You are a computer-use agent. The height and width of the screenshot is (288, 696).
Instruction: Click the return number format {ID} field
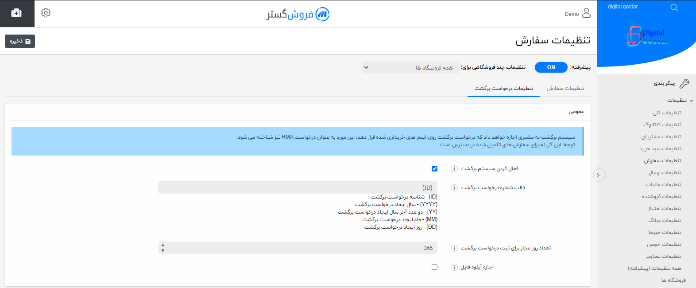298,187
